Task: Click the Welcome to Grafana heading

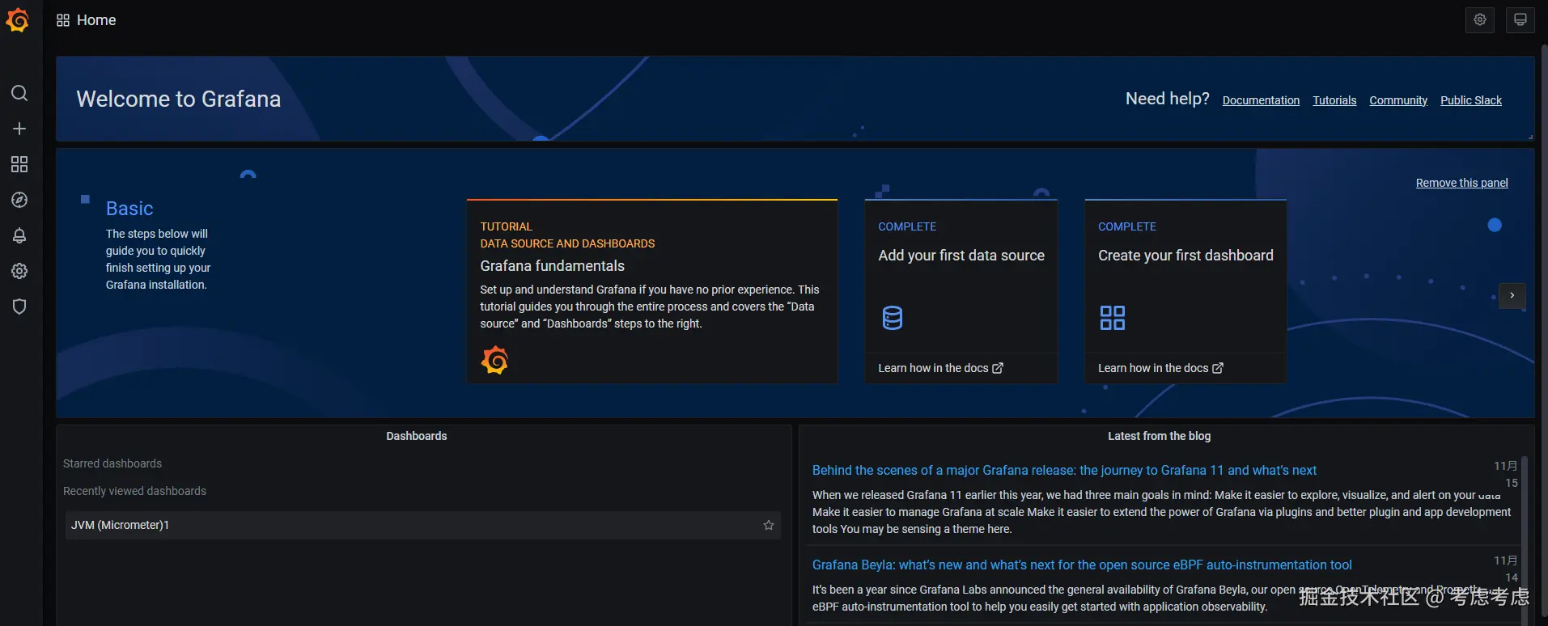Action: coord(179,99)
